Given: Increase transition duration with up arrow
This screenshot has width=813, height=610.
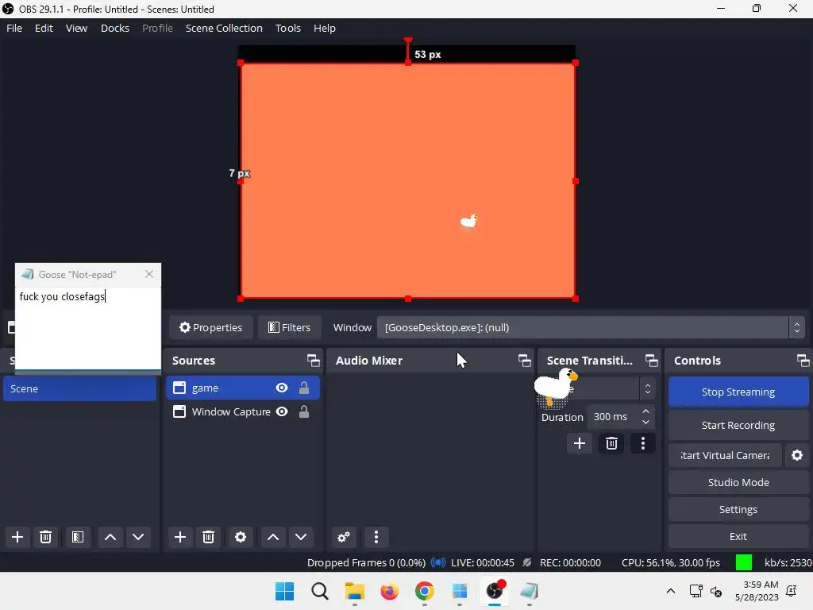Looking at the screenshot, I should pyautogui.click(x=645, y=412).
